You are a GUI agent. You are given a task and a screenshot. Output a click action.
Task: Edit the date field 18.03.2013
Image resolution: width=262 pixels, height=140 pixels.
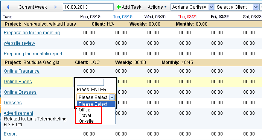click(x=88, y=7)
